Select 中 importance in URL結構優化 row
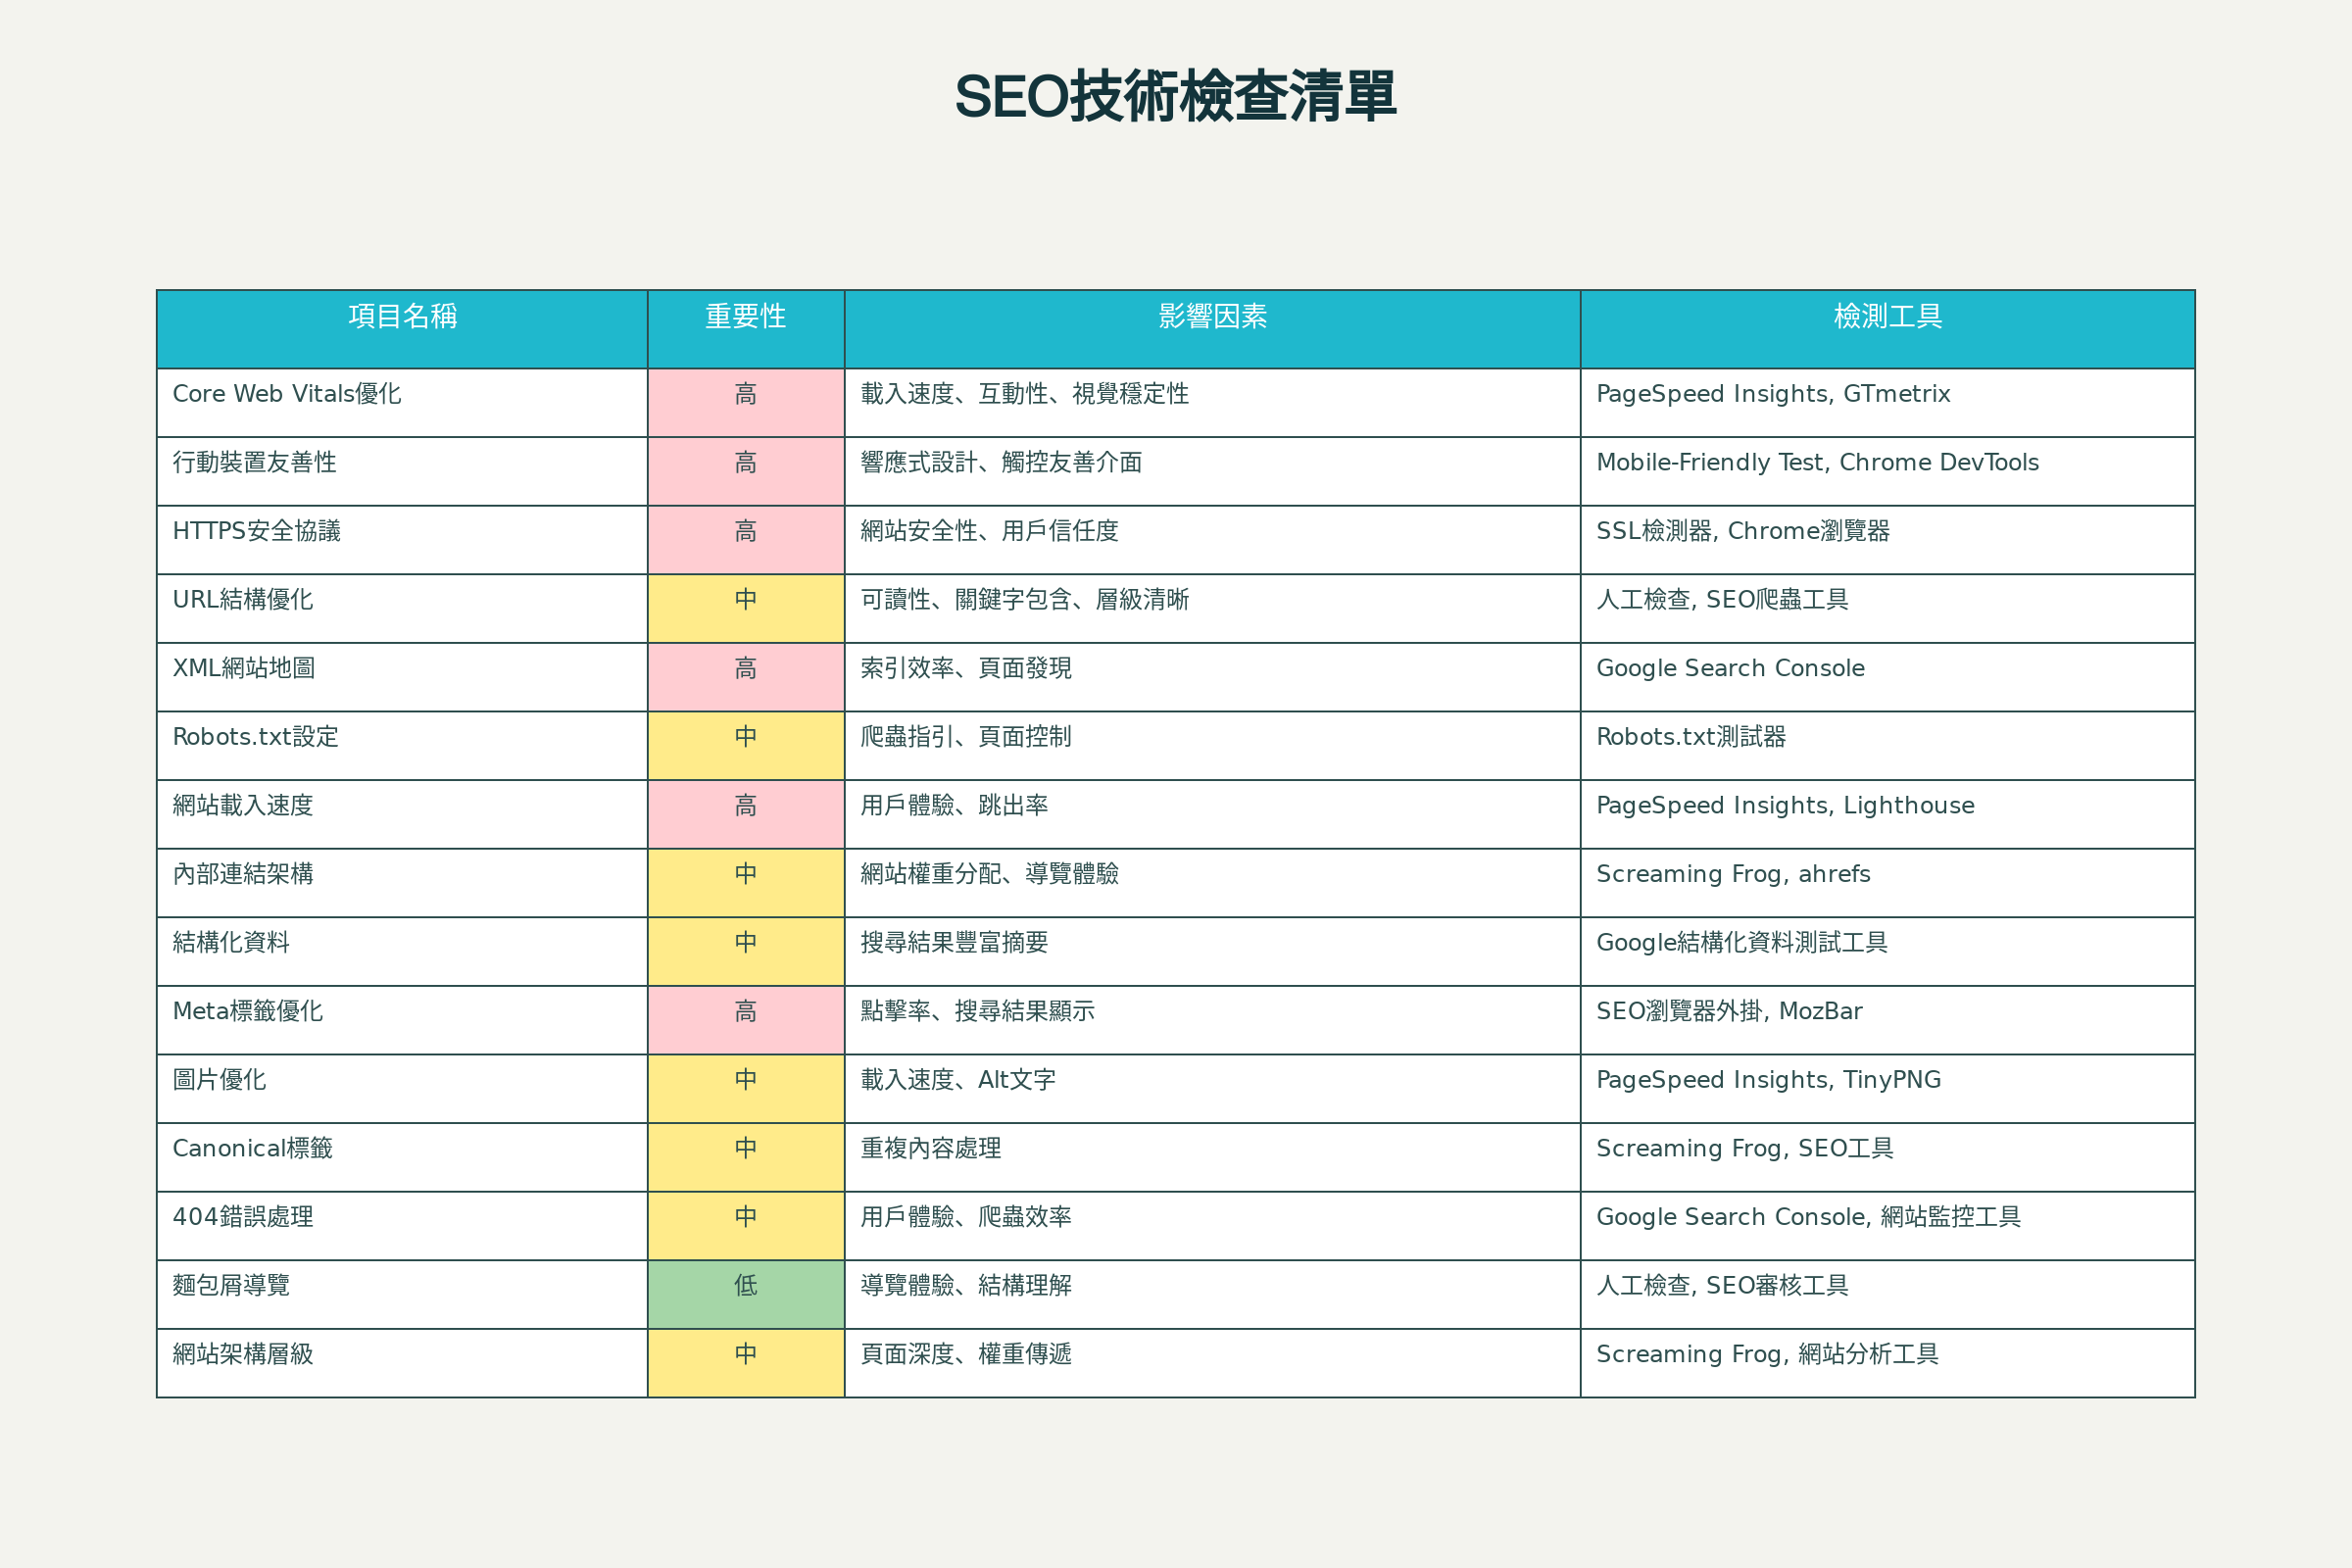 (x=746, y=608)
